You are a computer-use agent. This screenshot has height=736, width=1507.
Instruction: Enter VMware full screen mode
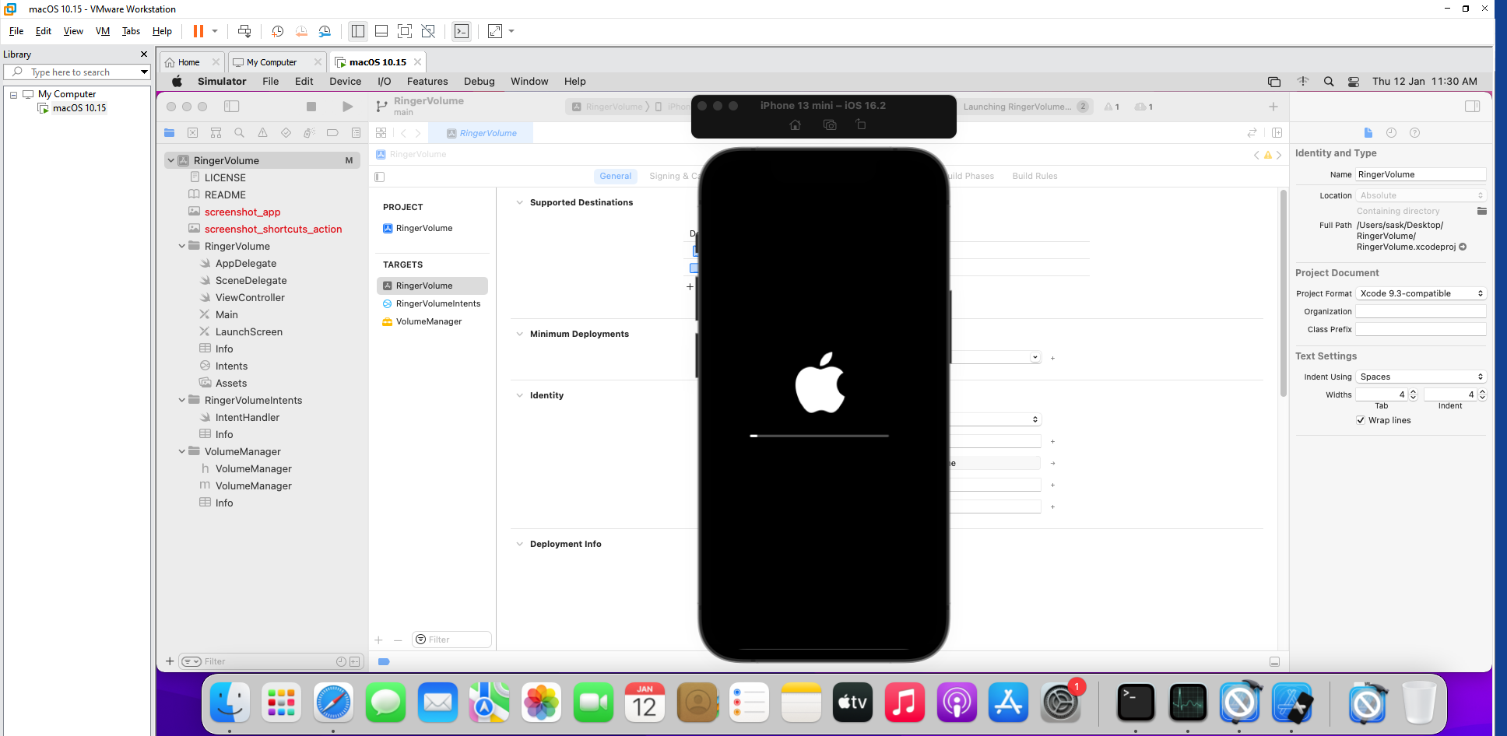405,31
